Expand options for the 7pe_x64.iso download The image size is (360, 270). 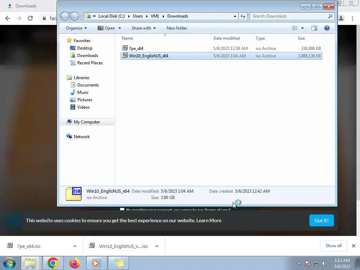click(x=75, y=246)
